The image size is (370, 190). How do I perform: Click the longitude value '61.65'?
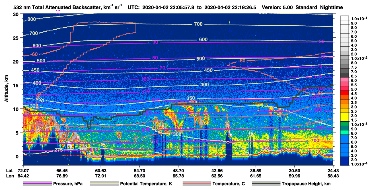pyautogui.click(x=256, y=176)
